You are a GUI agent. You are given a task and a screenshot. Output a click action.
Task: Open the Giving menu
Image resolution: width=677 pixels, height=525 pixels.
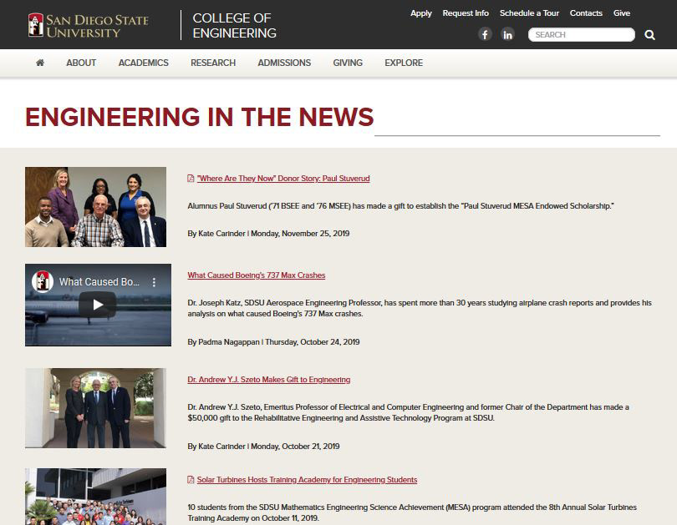348,63
